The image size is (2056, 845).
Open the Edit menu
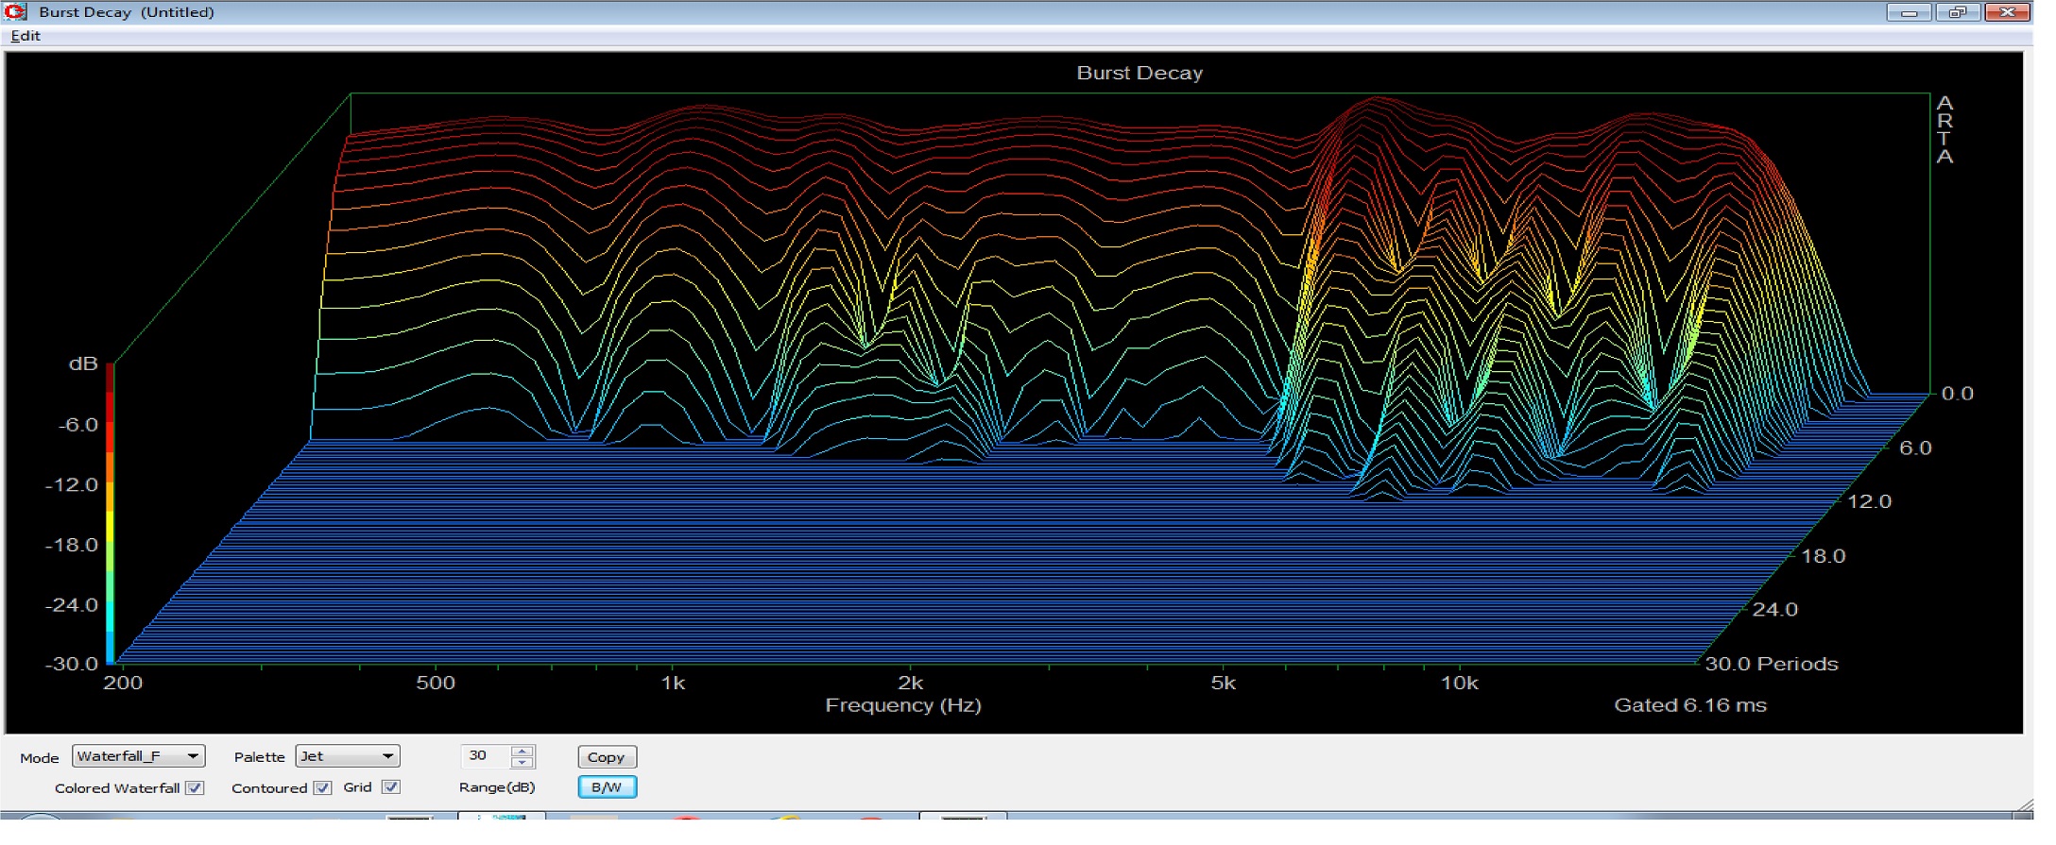(x=26, y=36)
